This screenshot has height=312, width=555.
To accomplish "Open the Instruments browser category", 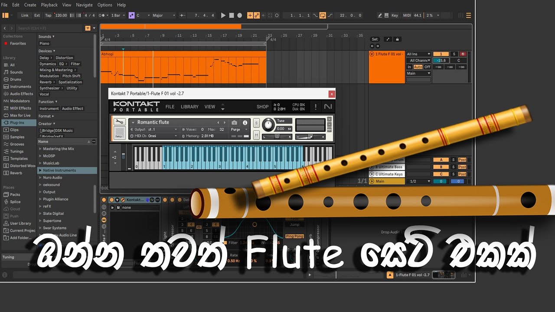I will 17,87.
